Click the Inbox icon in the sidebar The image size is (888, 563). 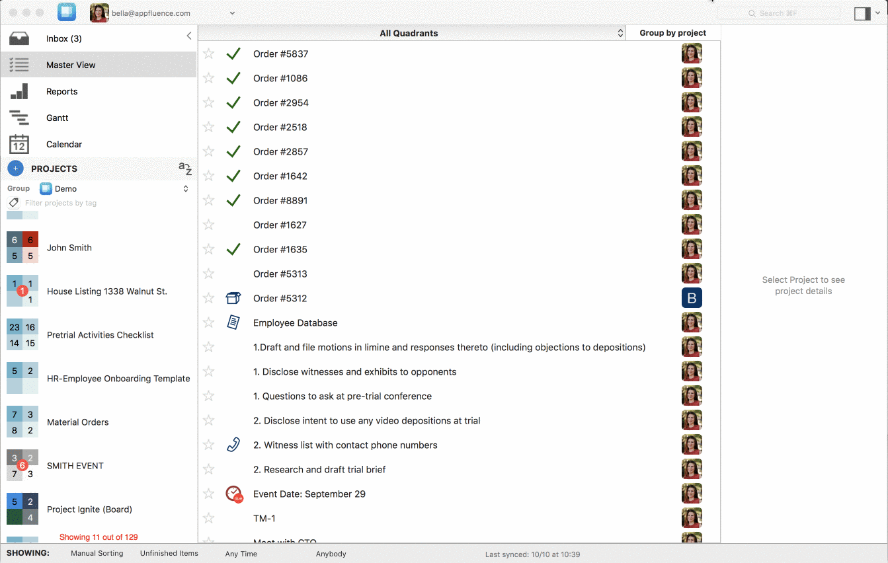click(x=19, y=38)
